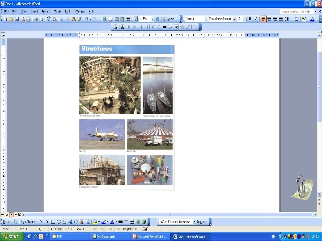Toggle the bulleted list
Image resolution: width=322 pixels, height=241 pixels.
(x=297, y=19)
